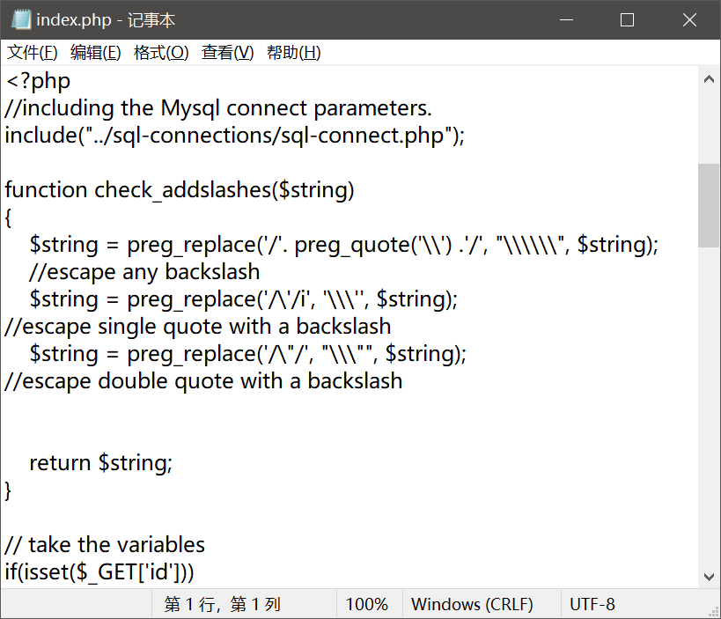Screen dimensions: 721x619
Task: Click the UTF-8 encoding status field
Action: pos(592,605)
